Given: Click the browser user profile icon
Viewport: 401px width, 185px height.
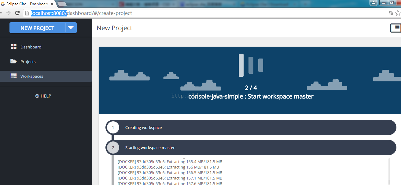Looking at the screenshot, I should click(373, 2).
